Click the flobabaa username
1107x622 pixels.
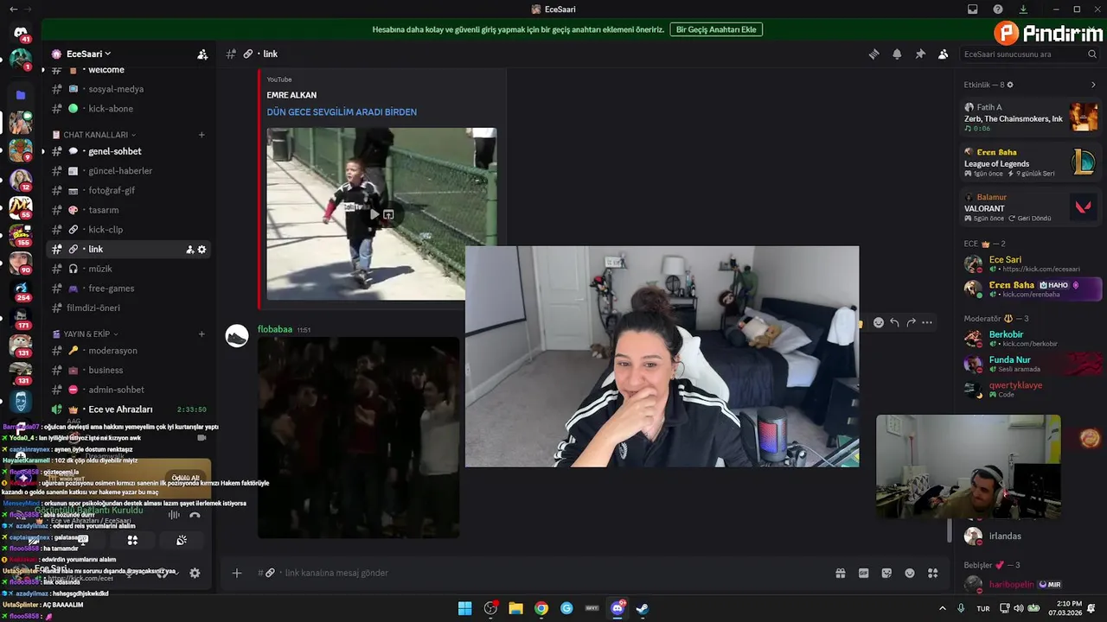(275, 329)
